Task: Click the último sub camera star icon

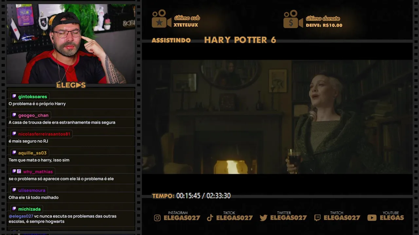Action: pos(161,19)
